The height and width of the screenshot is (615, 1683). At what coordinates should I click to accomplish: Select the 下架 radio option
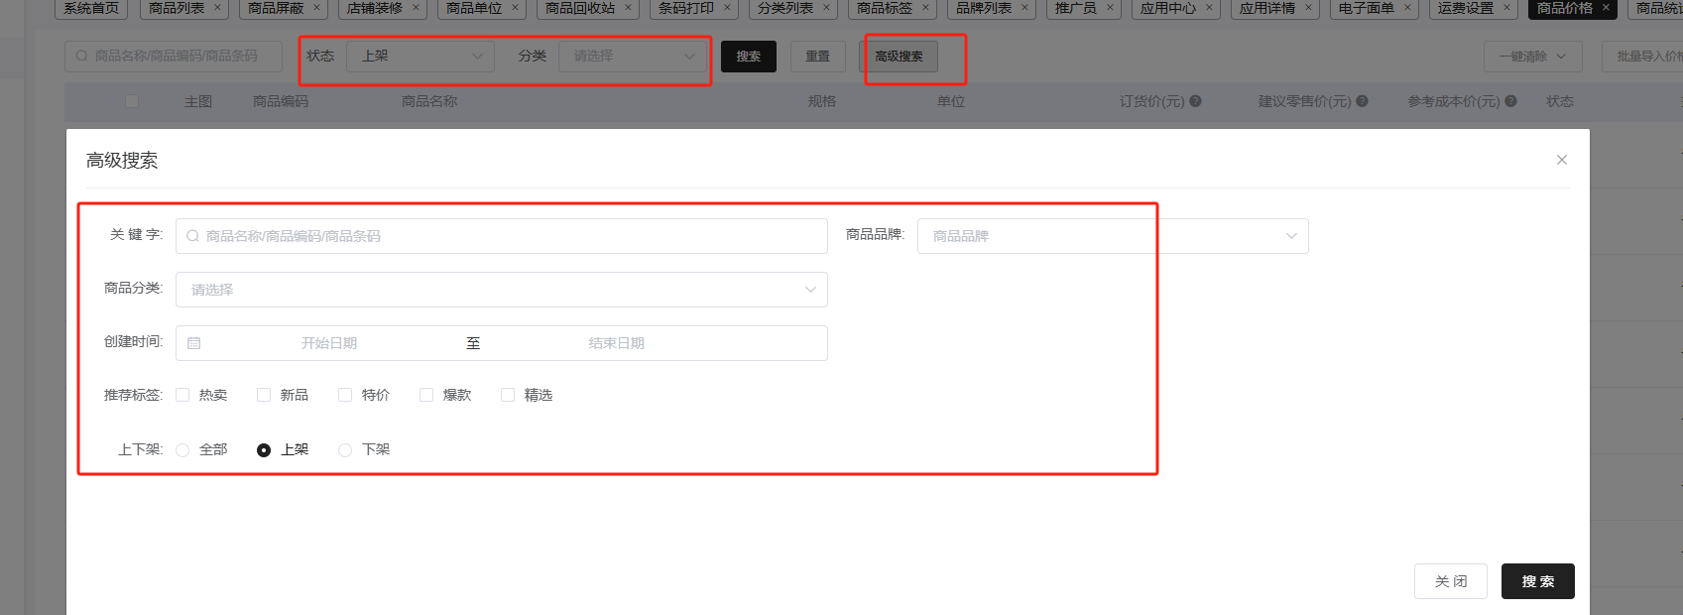coord(345,450)
